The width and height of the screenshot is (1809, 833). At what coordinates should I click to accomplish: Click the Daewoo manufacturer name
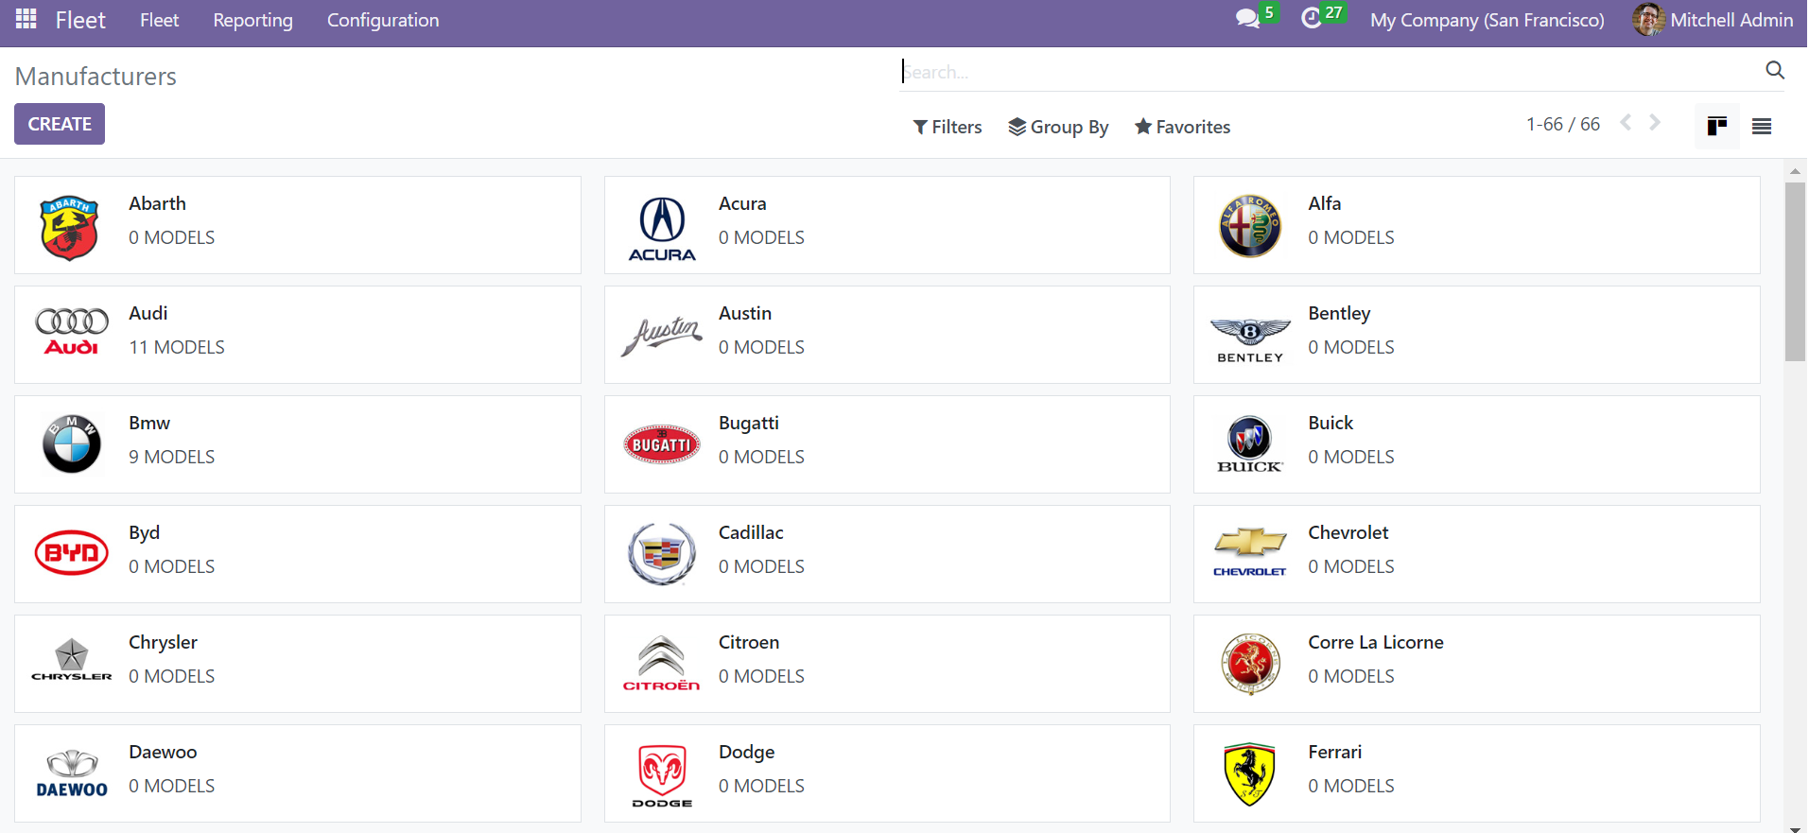(x=163, y=752)
